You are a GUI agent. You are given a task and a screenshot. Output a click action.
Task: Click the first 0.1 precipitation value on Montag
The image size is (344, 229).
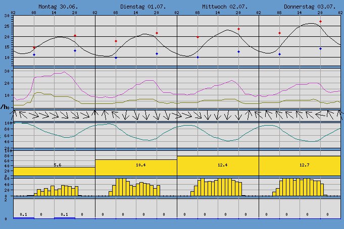coord(23,214)
